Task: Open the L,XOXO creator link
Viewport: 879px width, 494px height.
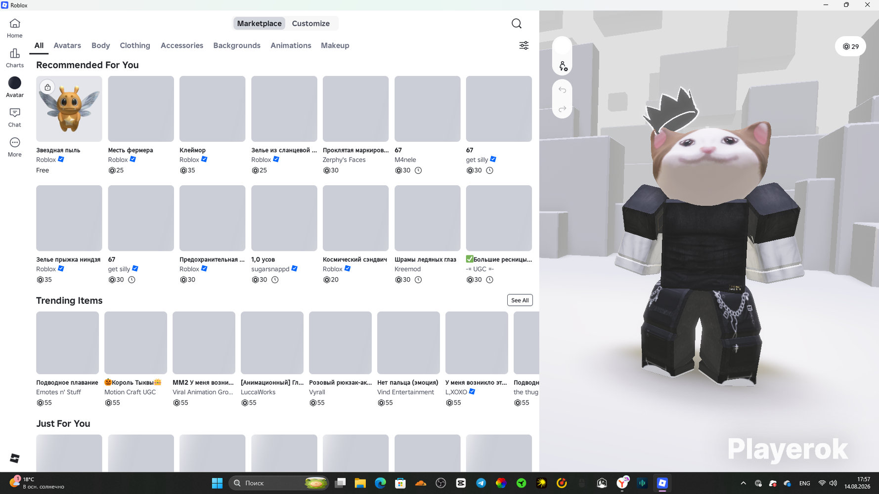Action: 456,392
